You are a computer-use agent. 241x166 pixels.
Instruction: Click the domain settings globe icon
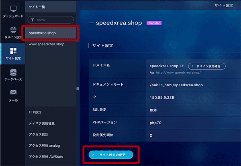coord(13,30)
